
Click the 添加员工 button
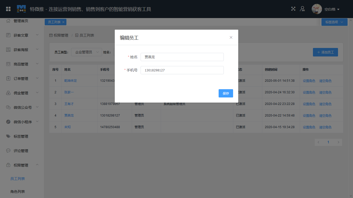click(325, 52)
